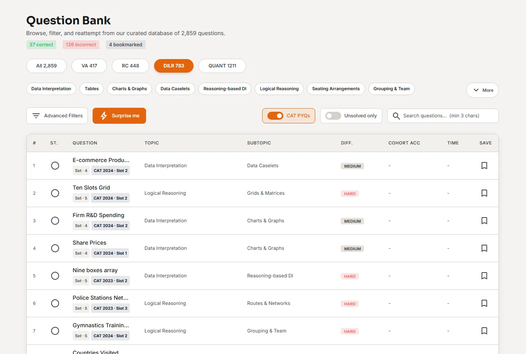Open the Gymnastics Trainin... question title

point(101,325)
